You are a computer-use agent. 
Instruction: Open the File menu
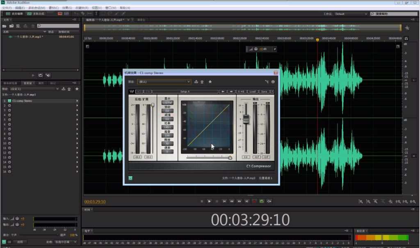click(7, 8)
